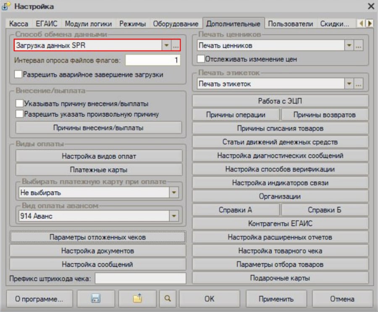
Task: Open Настройка документов
Action: [97, 251]
